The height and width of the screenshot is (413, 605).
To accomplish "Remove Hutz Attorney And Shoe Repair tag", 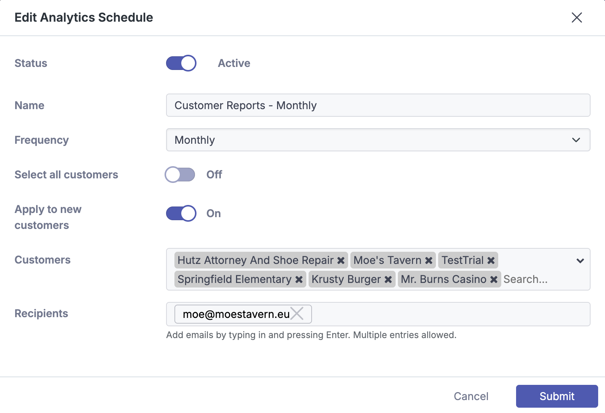I will pyautogui.click(x=341, y=261).
